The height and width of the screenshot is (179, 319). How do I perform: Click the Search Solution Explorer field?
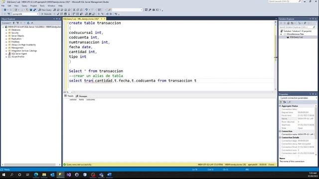pyautogui.click(x=296, y=27)
